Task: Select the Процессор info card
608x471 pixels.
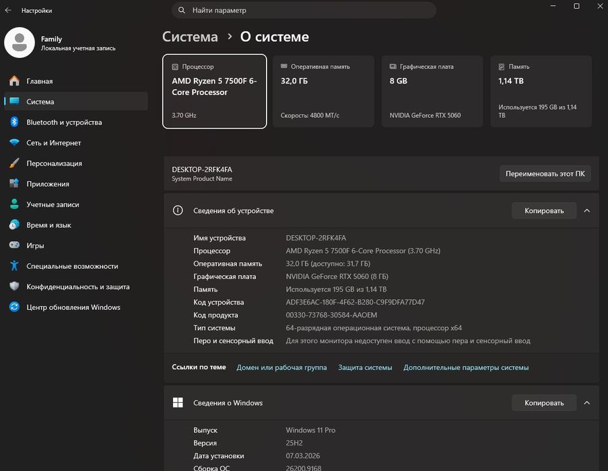Action: click(214, 91)
